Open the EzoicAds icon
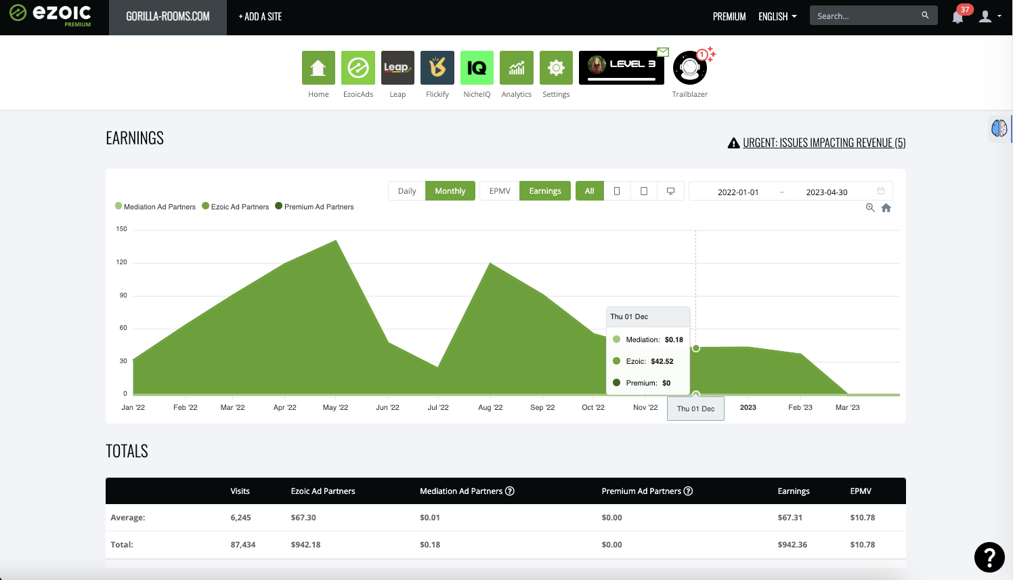1013x580 pixels. click(x=358, y=68)
